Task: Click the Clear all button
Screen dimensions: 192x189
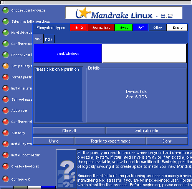Action: (69, 131)
